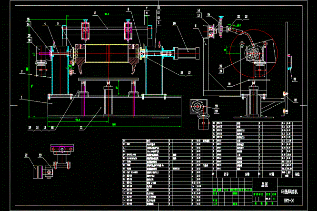The height and width of the screenshot is (211, 317).
Task: Select balloon number "8" at the top center
Action: pyautogui.click(x=128, y=9)
